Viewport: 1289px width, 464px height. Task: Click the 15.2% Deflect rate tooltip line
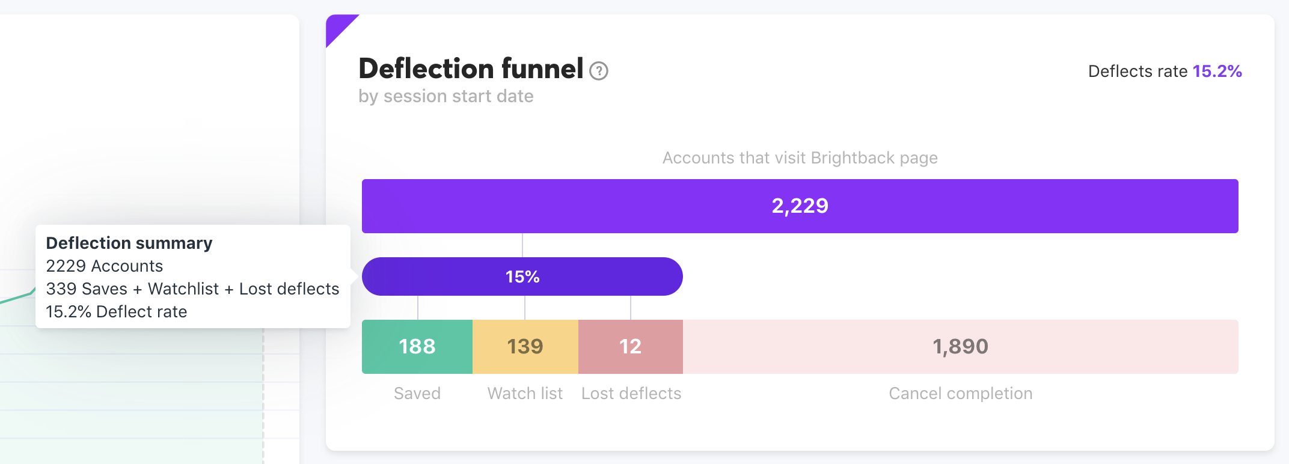(x=117, y=311)
